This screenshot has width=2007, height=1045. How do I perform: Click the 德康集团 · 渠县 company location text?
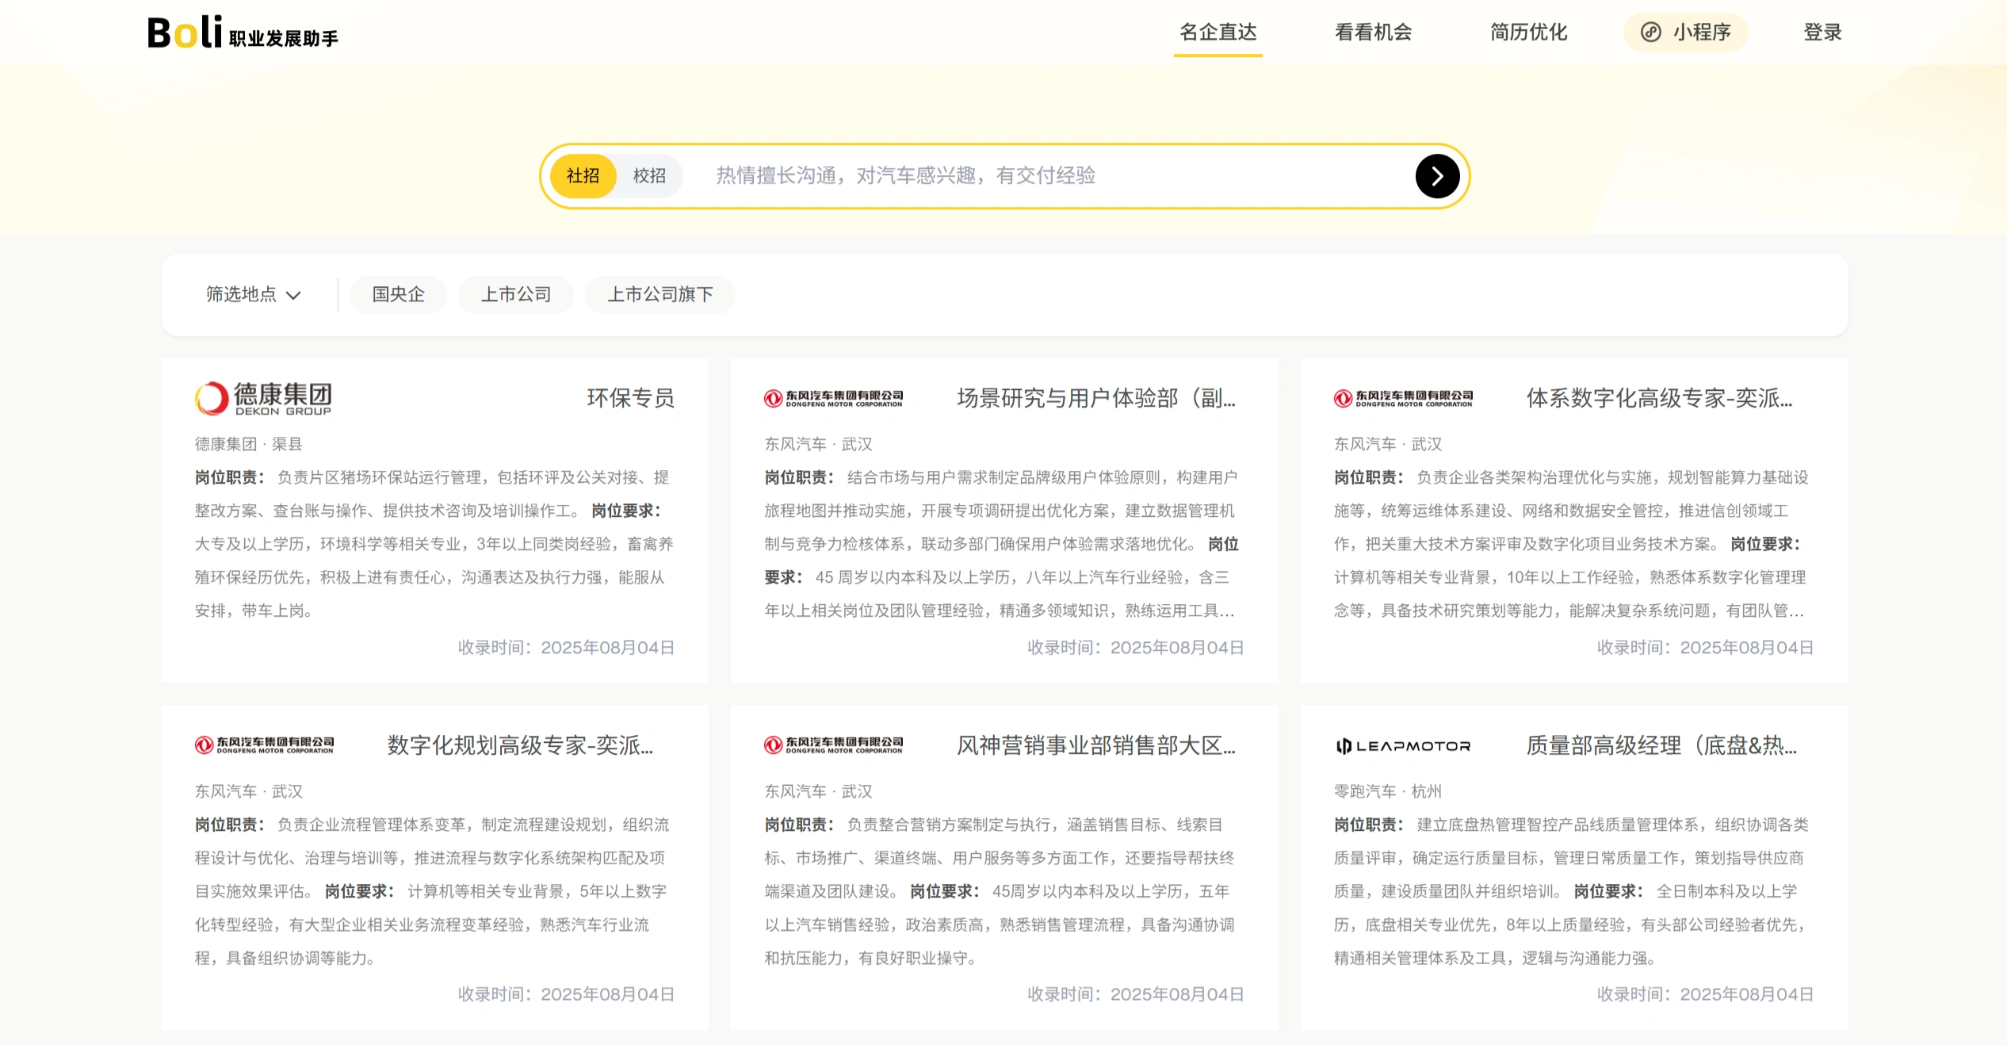249,444
